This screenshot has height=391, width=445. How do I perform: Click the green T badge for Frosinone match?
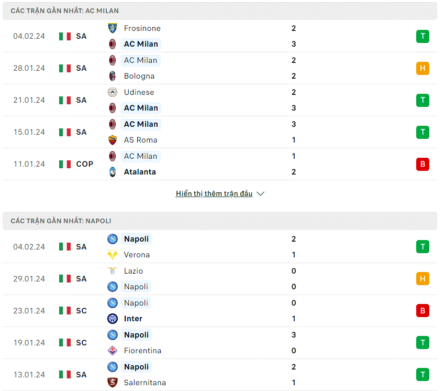422,36
